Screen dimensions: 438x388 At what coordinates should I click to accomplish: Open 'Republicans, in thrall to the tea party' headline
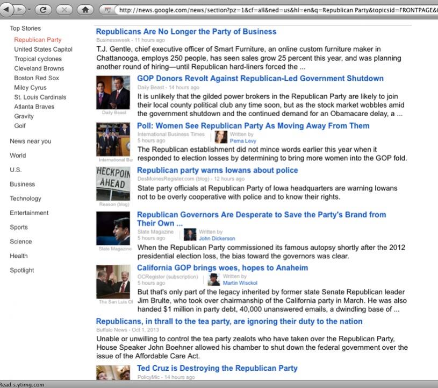(x=229, y=321)
